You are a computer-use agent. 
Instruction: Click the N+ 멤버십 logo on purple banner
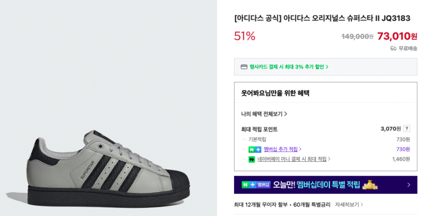pos(256,184)
